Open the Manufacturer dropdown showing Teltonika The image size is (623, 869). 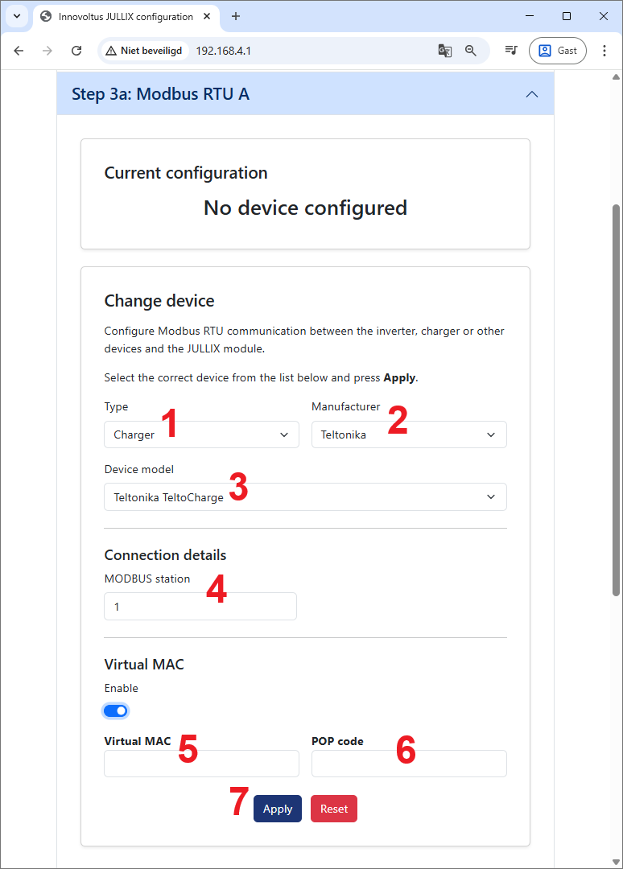click(408, 434)
